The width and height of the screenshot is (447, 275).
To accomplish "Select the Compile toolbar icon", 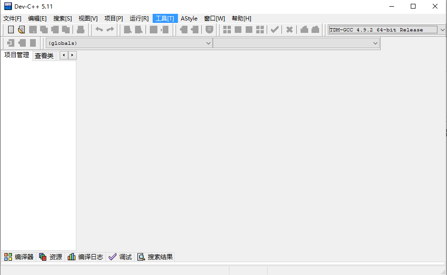I will click(x=127, y=30).
